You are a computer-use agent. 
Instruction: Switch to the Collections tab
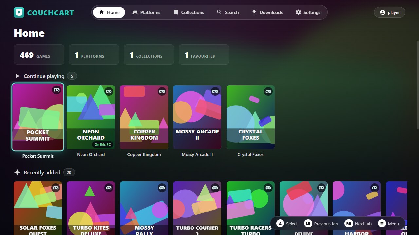(x=189, y=12)
